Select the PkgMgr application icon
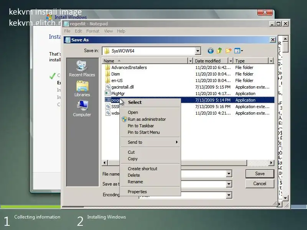The height and width of the screenshot is (230, 307). [108, 94]
